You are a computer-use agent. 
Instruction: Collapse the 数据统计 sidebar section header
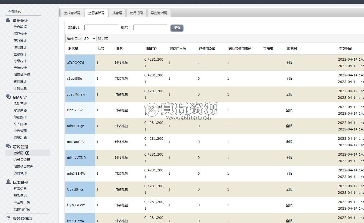[x=20, y=21]
